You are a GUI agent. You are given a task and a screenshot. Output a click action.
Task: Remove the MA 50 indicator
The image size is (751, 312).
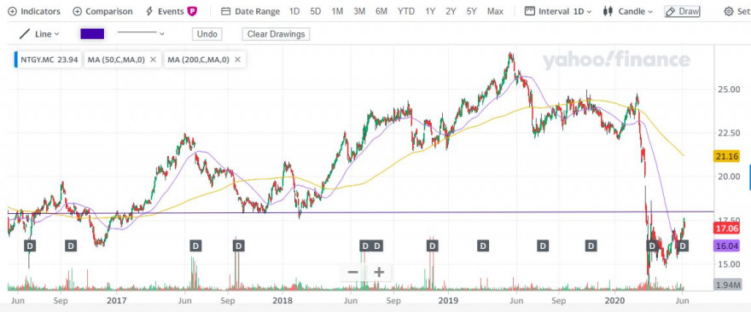coord(154,60)
